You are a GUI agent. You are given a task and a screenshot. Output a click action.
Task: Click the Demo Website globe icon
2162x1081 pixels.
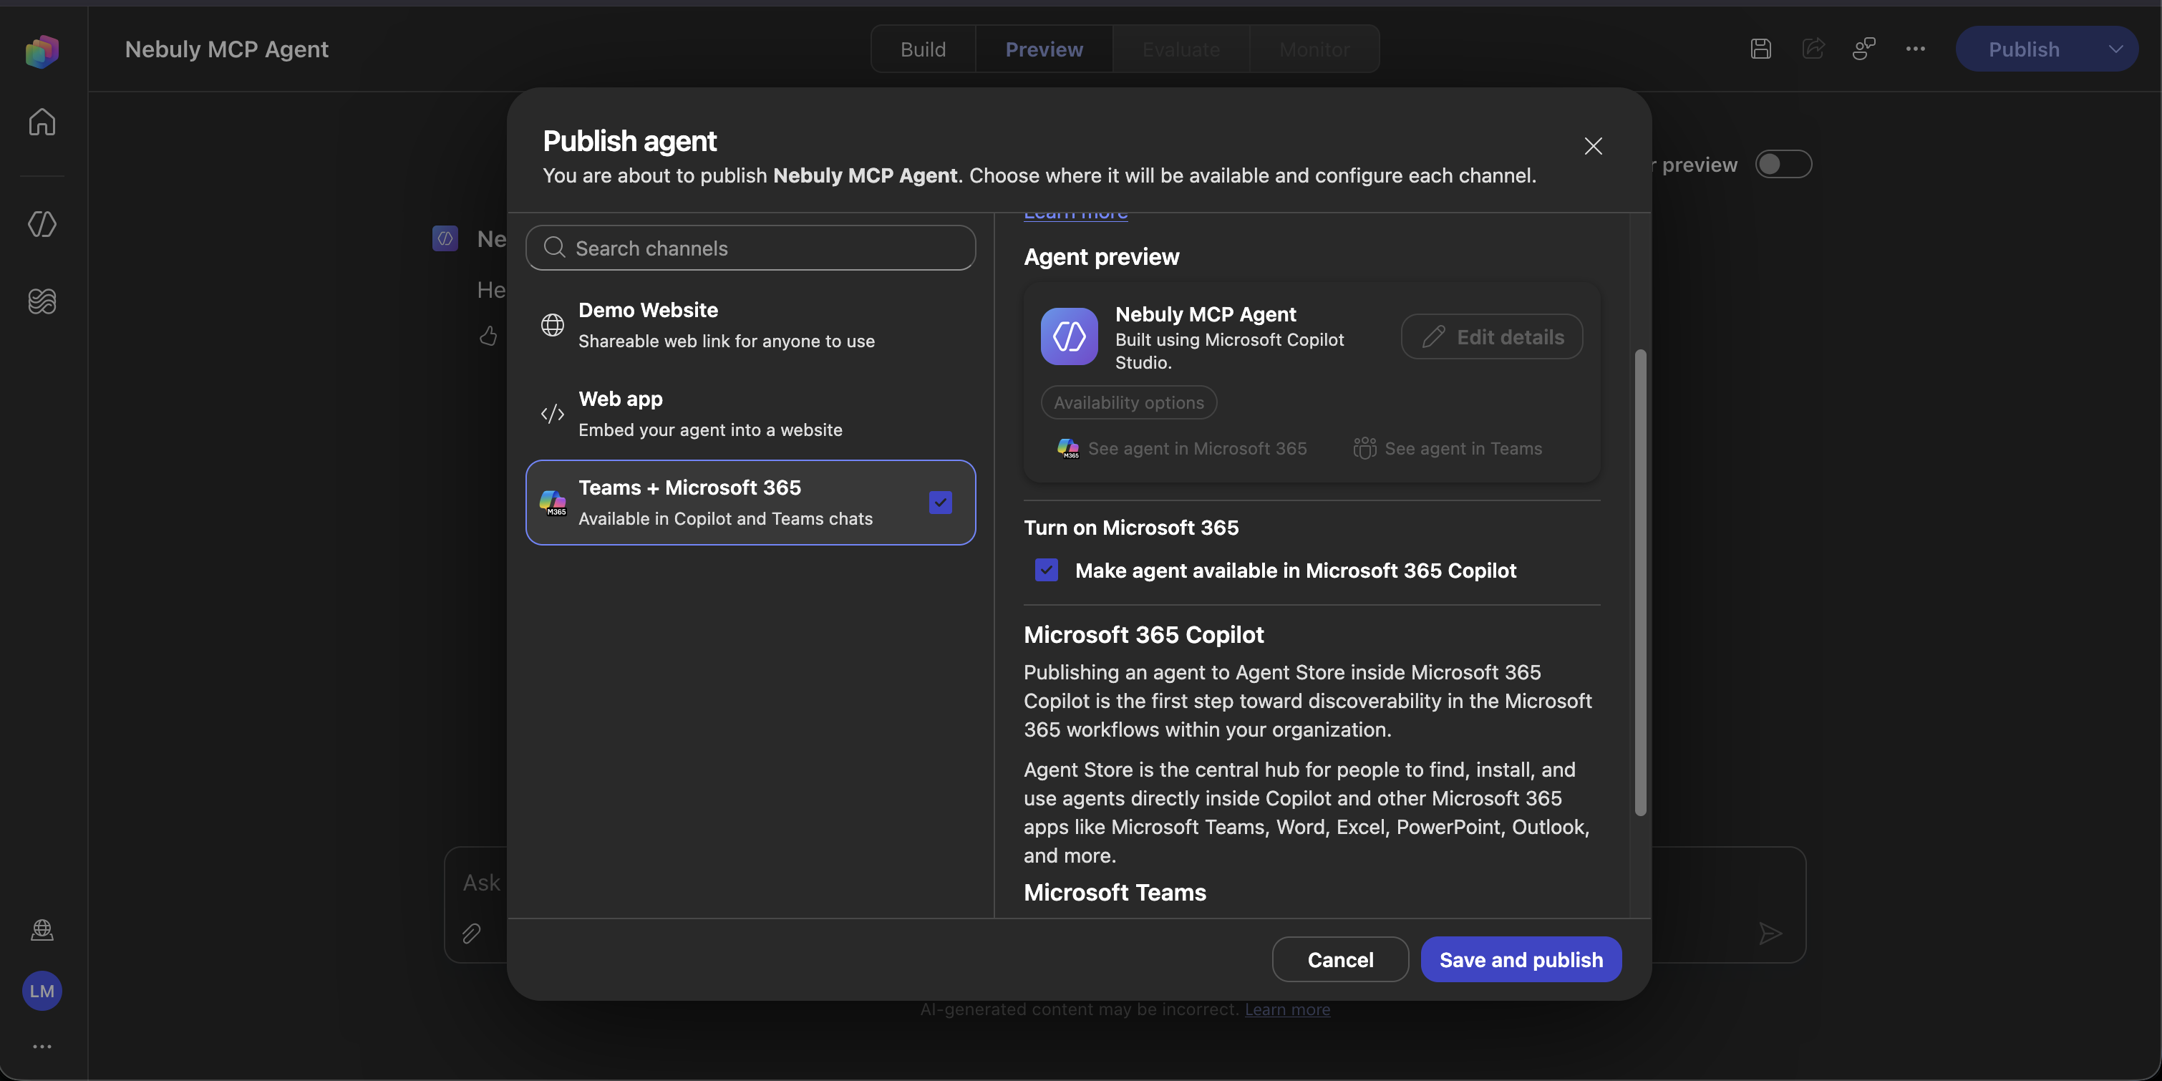click(552, 325)
